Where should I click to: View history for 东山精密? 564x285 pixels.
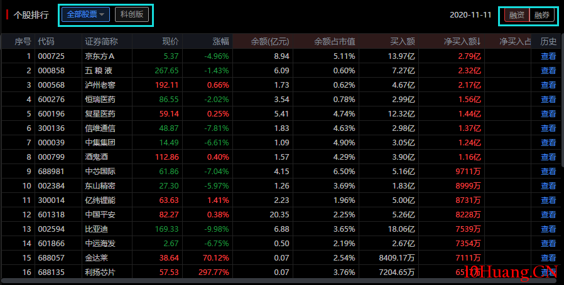(548, 186)
